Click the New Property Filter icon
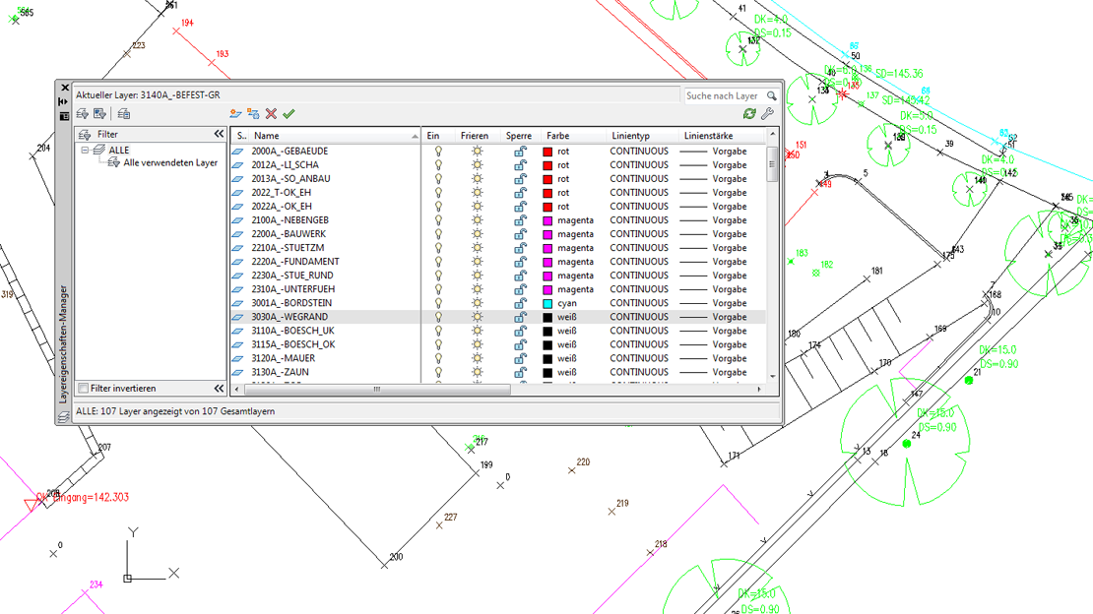 point(83,113)
